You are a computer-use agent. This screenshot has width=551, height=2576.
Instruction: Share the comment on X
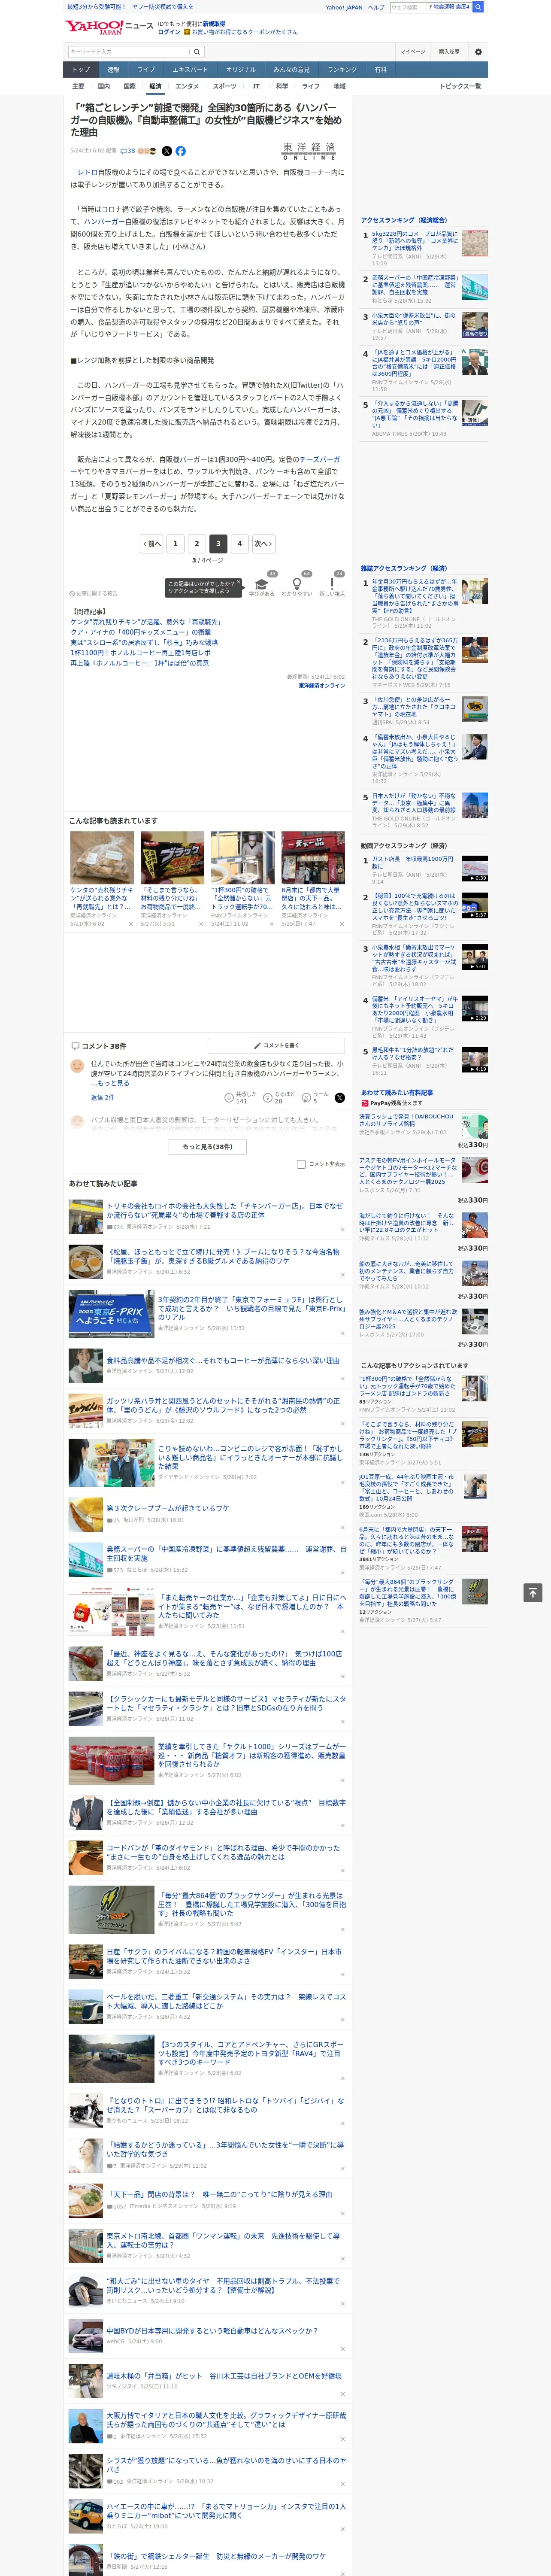(x=339, y=1097)
